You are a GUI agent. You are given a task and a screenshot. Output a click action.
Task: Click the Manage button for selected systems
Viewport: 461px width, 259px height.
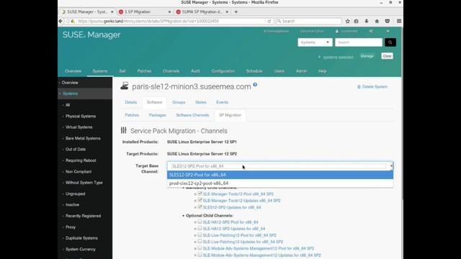pos(367,56)
